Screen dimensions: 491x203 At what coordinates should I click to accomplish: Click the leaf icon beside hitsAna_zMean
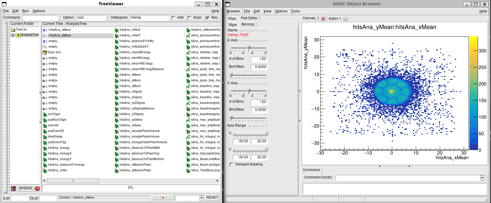(x=117, y=86)
